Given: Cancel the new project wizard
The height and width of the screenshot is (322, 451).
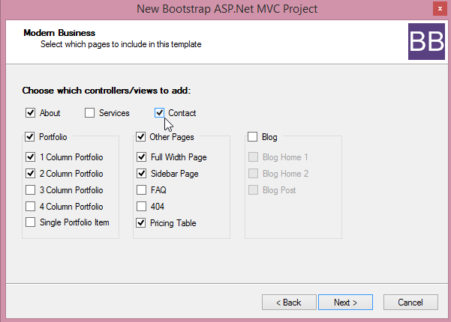Looking at the screenshot, I should pos(410,303).
